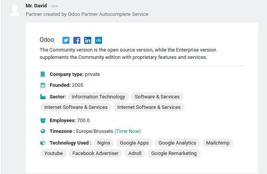267x174 pixels.
Task: Click the Founded calendar icon
Action: coord(43,85)
